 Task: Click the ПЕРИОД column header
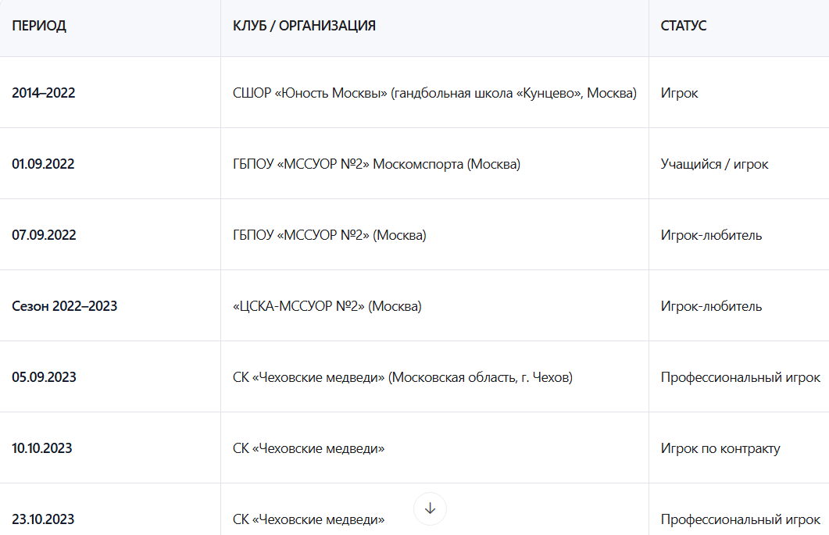(39, 26)
